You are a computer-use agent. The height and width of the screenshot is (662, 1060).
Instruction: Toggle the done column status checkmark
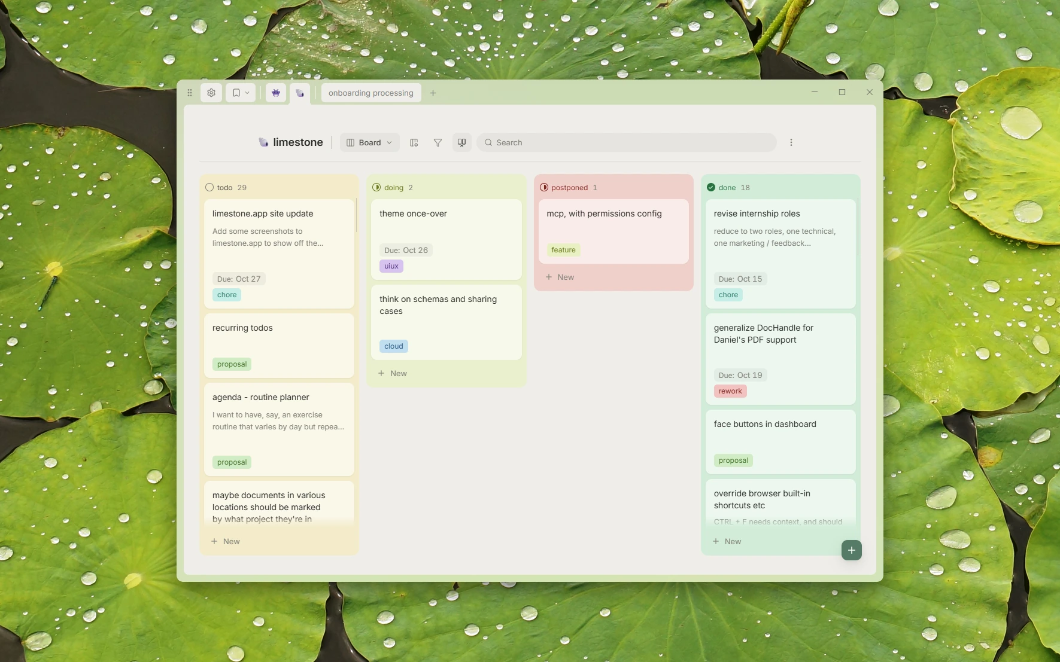click(x=711, y=187)
